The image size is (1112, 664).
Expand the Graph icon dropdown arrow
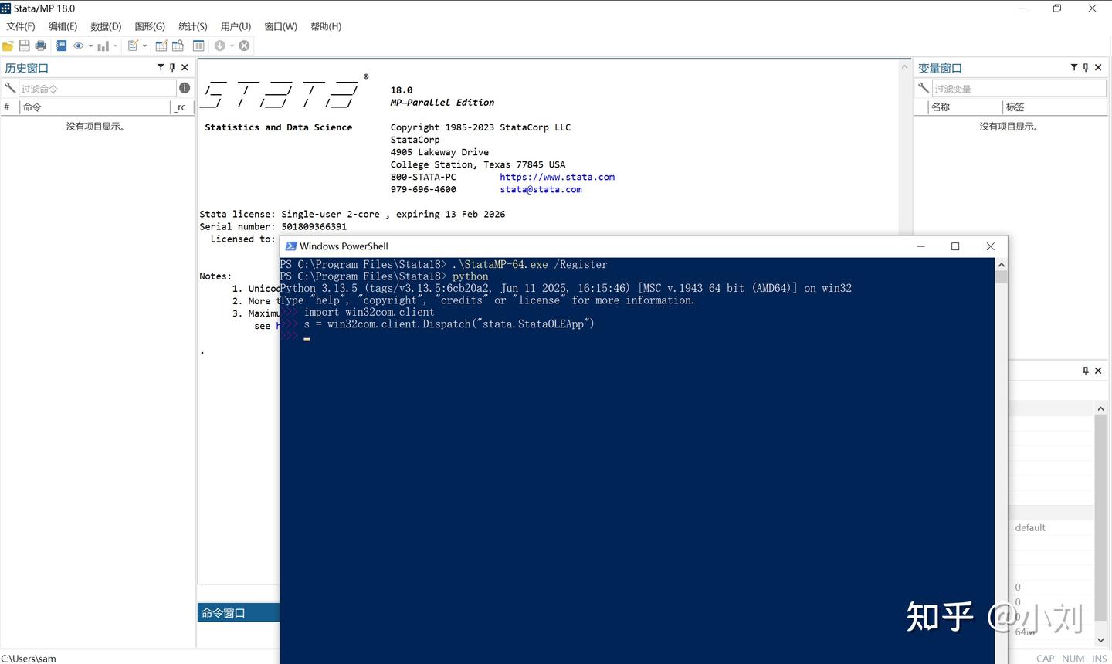pyautogui.click(x=115, y=46)
